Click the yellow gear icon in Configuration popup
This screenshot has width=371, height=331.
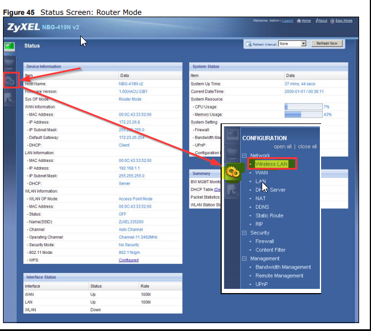click(231, 173)
